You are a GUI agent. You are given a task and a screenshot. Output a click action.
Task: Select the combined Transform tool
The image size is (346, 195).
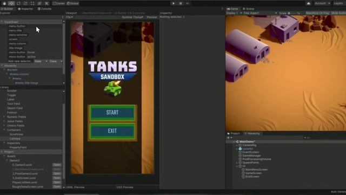[x=39, y=3]
